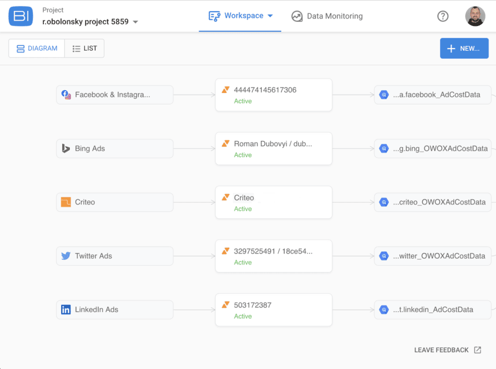Select the 503172387 LinkedIn pipeline card
Viewport: 496px width, 369px height.
[x=274, y=310]
